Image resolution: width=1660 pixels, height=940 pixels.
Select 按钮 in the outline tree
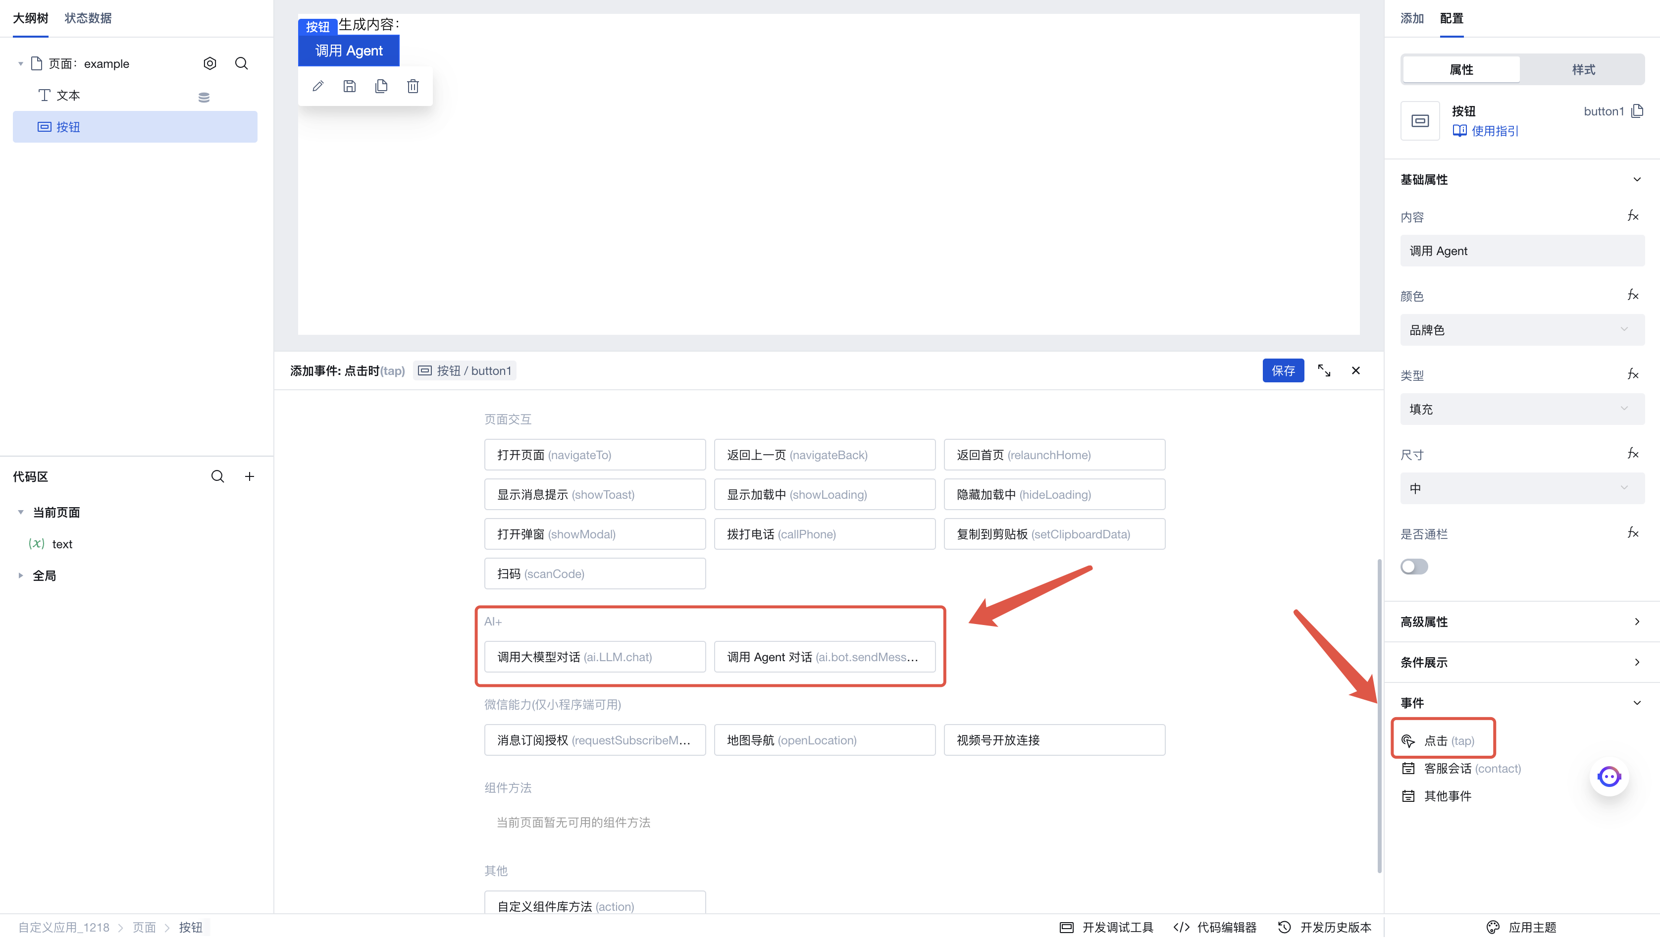(x=135, y=127)
